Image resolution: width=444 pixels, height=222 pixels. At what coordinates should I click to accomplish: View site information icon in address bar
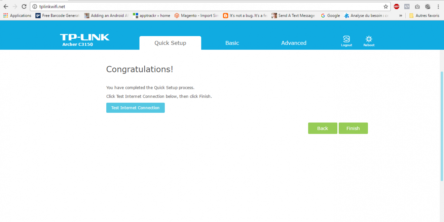point(35,6)
